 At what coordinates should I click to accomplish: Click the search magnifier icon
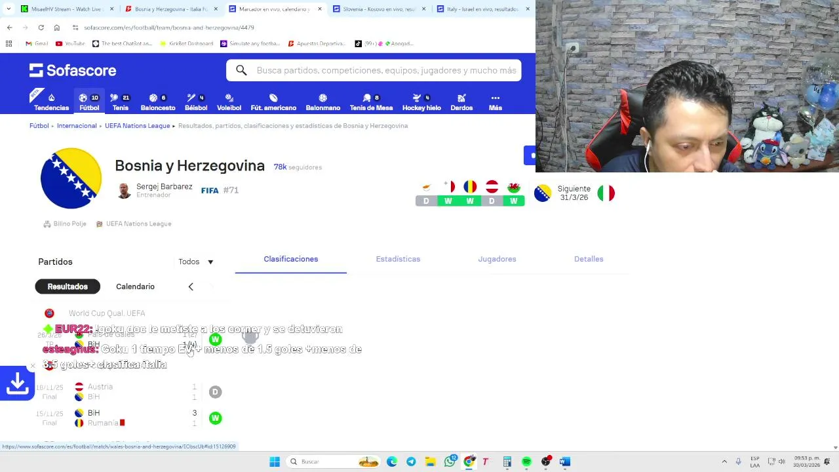[x=241, y=70]
